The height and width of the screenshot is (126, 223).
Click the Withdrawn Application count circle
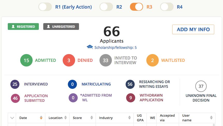click(x=131, y=98)
